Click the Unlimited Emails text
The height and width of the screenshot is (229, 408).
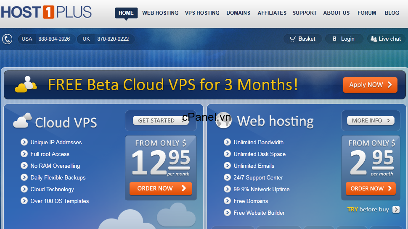click(254, 166)
